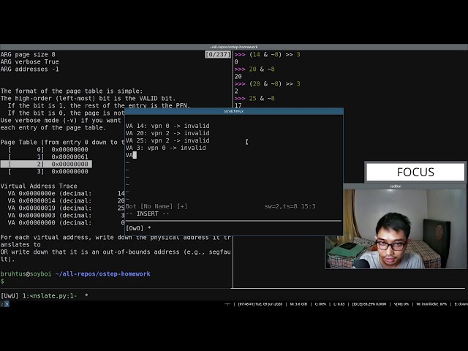Screen dimensions: 468x351
Task: Click the [UwU] tmux session label
Action: click(x=10, y=295)
